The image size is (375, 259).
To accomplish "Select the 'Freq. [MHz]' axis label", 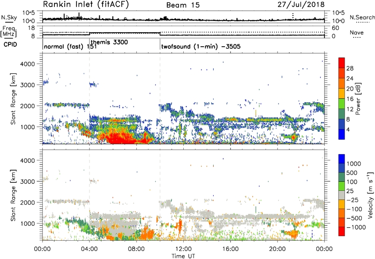I will click(9, 32).
